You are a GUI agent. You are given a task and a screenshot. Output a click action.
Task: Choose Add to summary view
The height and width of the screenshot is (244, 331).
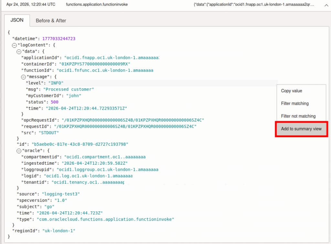click(301, 129)
